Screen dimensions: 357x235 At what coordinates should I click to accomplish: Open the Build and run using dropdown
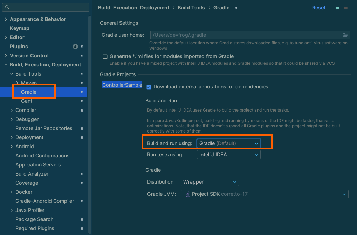pyautogui.click(x=228, y=143)
